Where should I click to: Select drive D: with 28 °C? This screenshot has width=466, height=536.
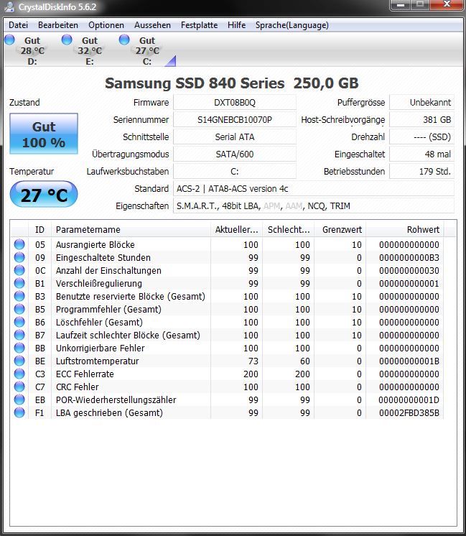tap(32, 50)
